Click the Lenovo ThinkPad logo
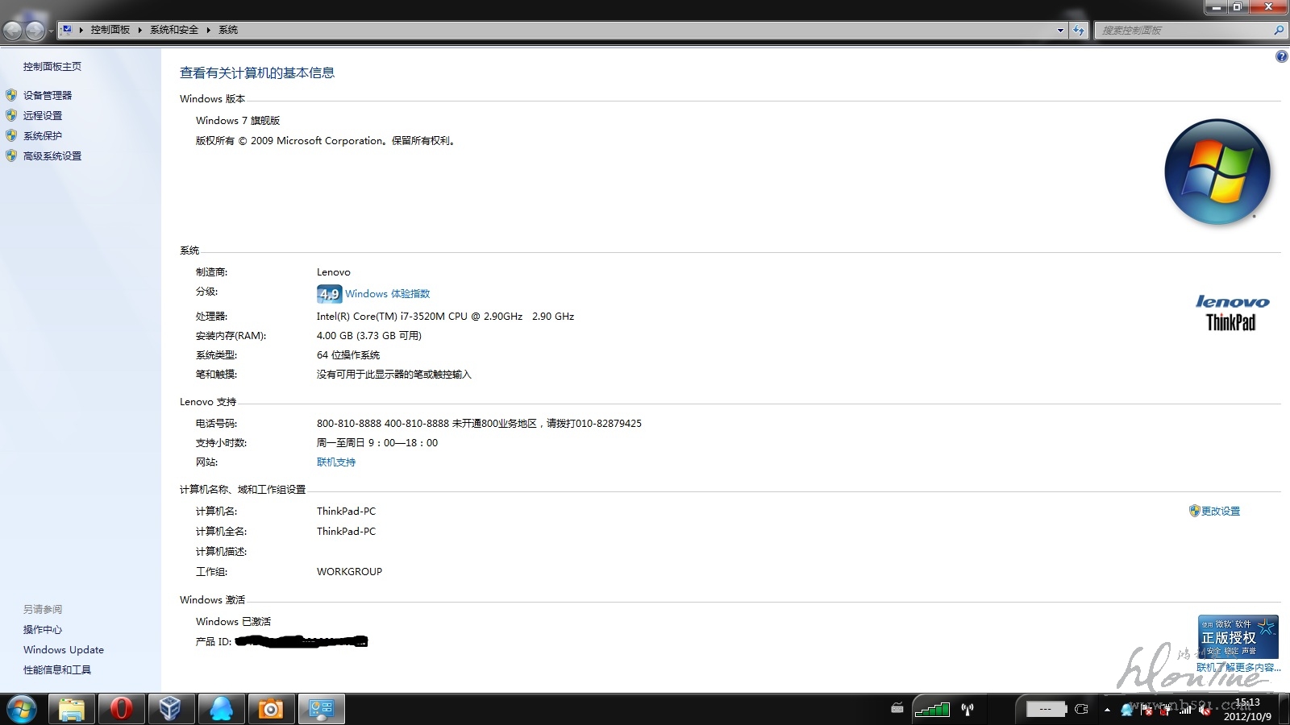Viewport: 1290px width, 725px height. click(1232, 313)
